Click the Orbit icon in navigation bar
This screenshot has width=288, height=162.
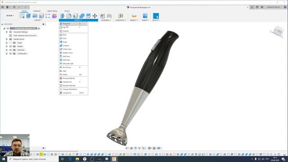(126, 148)
